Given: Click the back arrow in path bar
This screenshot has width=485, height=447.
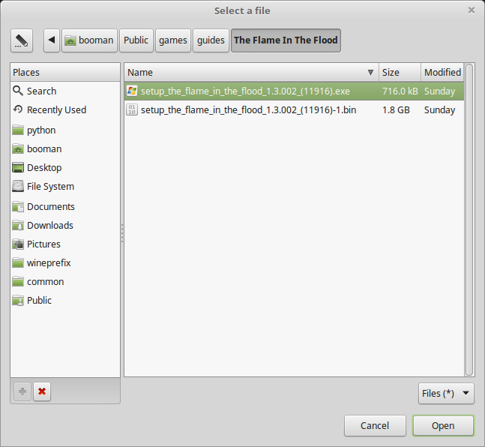Looking at the screenshot, I should [x=52, y=40].
